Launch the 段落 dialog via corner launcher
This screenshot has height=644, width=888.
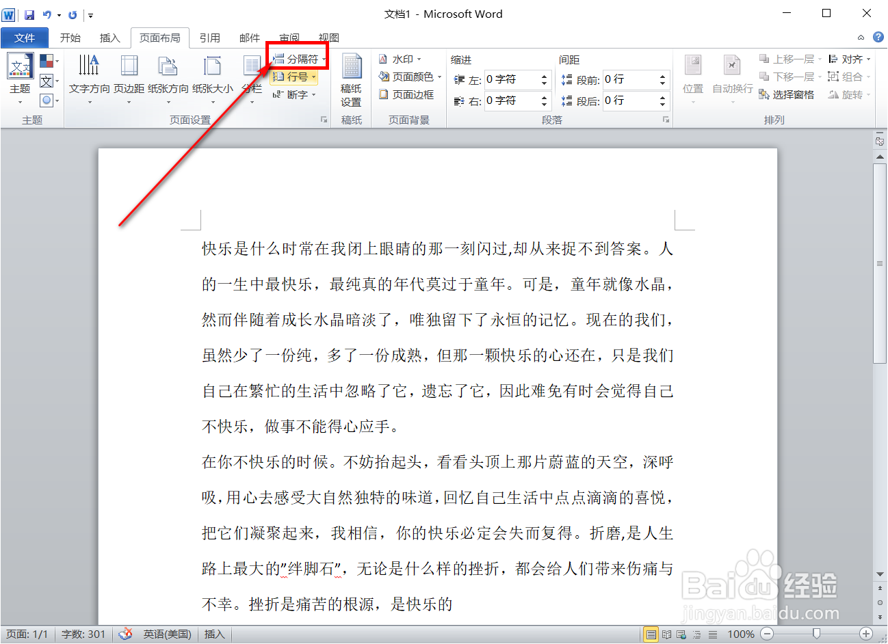coord(666,120)
